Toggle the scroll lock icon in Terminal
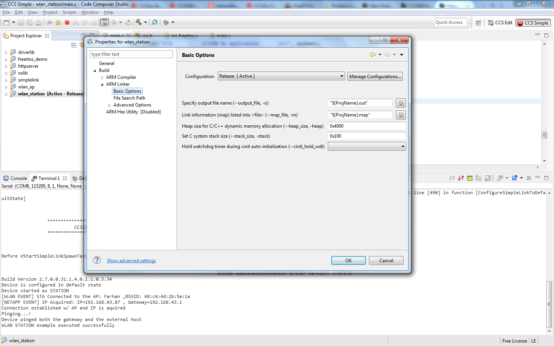 [x=487, y=178]
